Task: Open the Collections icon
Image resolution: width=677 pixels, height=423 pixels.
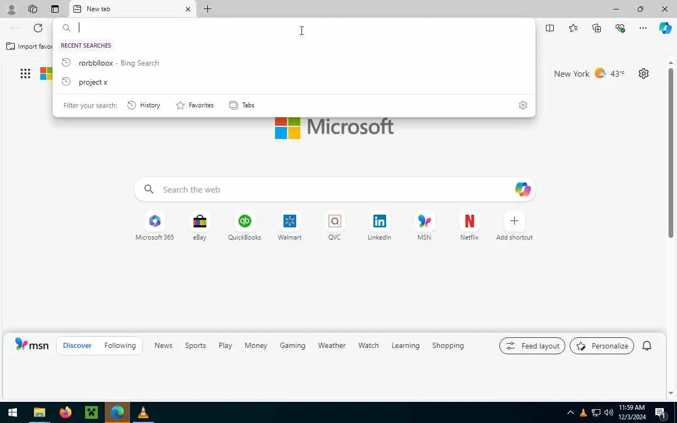Action: tap(597, 28)
